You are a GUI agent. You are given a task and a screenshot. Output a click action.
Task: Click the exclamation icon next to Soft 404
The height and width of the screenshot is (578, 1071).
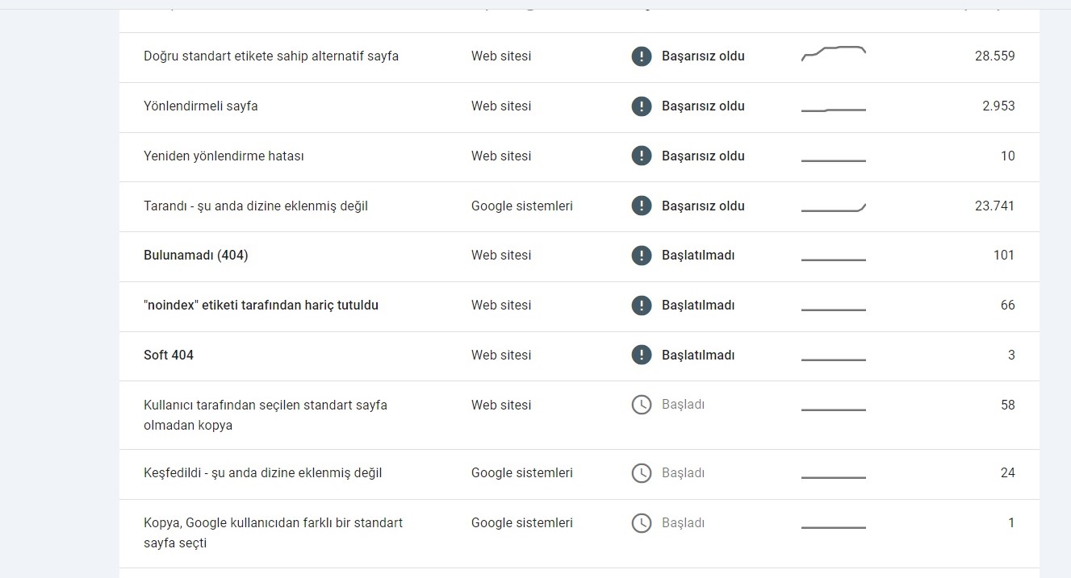[x=641, y=356]
